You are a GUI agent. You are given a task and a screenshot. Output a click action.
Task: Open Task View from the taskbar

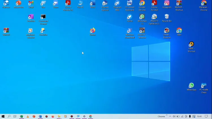[x=15, y=116]
